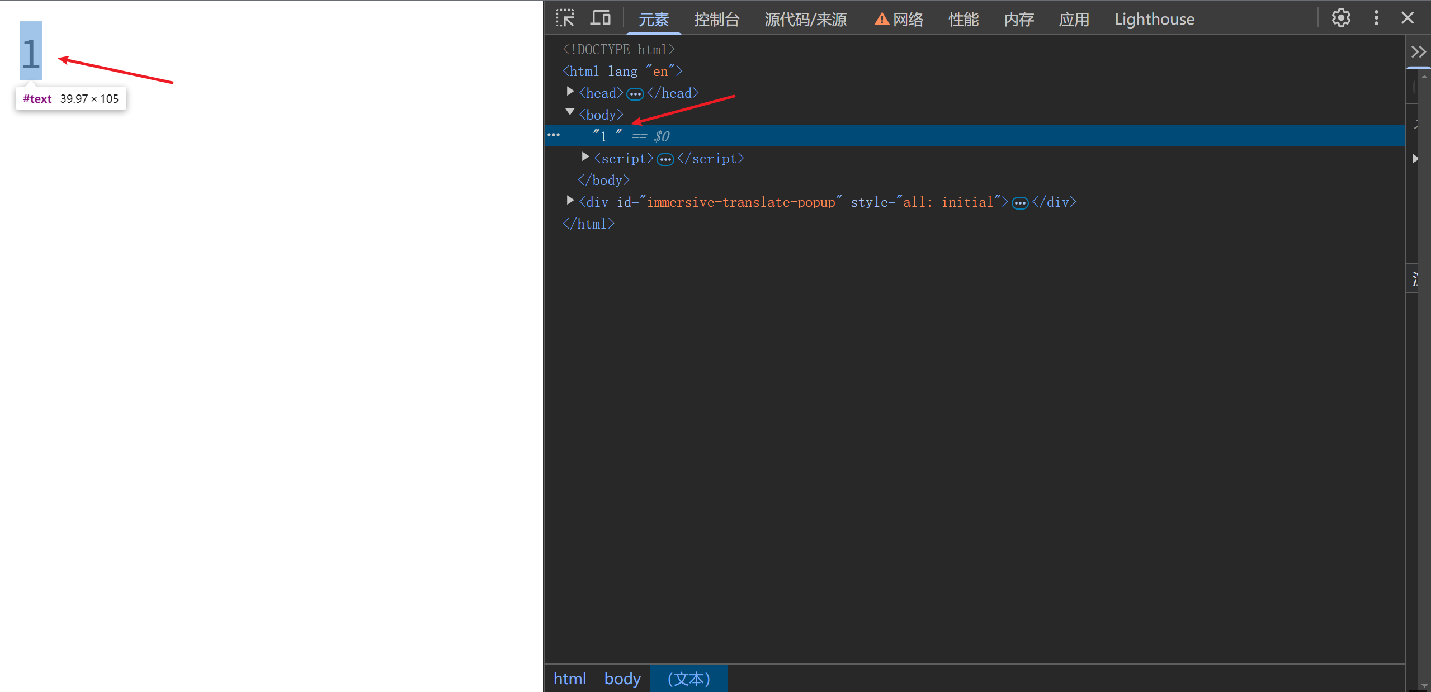The width and height of the screenshot is (1431, 692).
Task: Click ellipsis badge inside head tag
Action: [x=635, y=94]
